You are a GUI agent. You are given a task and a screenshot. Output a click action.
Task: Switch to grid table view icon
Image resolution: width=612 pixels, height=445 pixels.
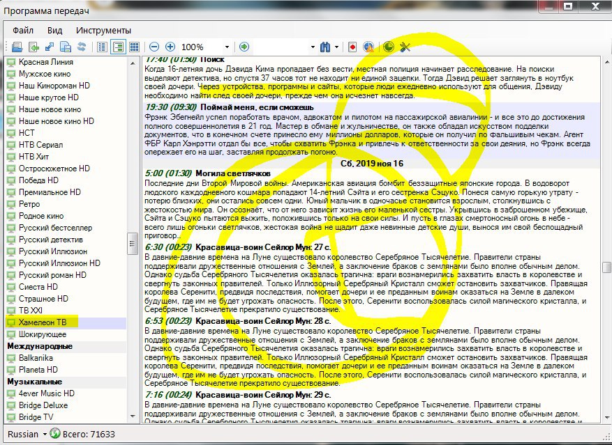pos(134,47)
